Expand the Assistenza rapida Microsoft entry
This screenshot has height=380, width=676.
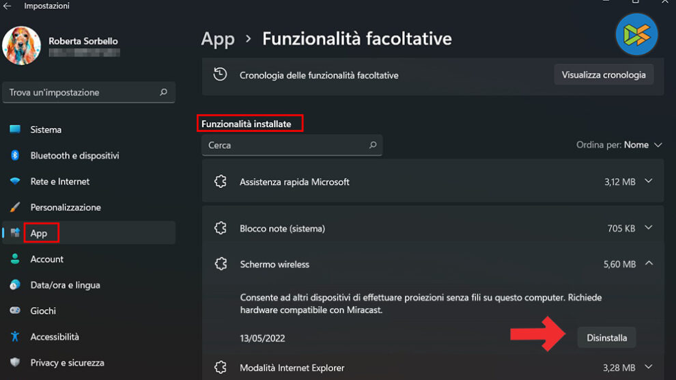click(x=649, y=182)
